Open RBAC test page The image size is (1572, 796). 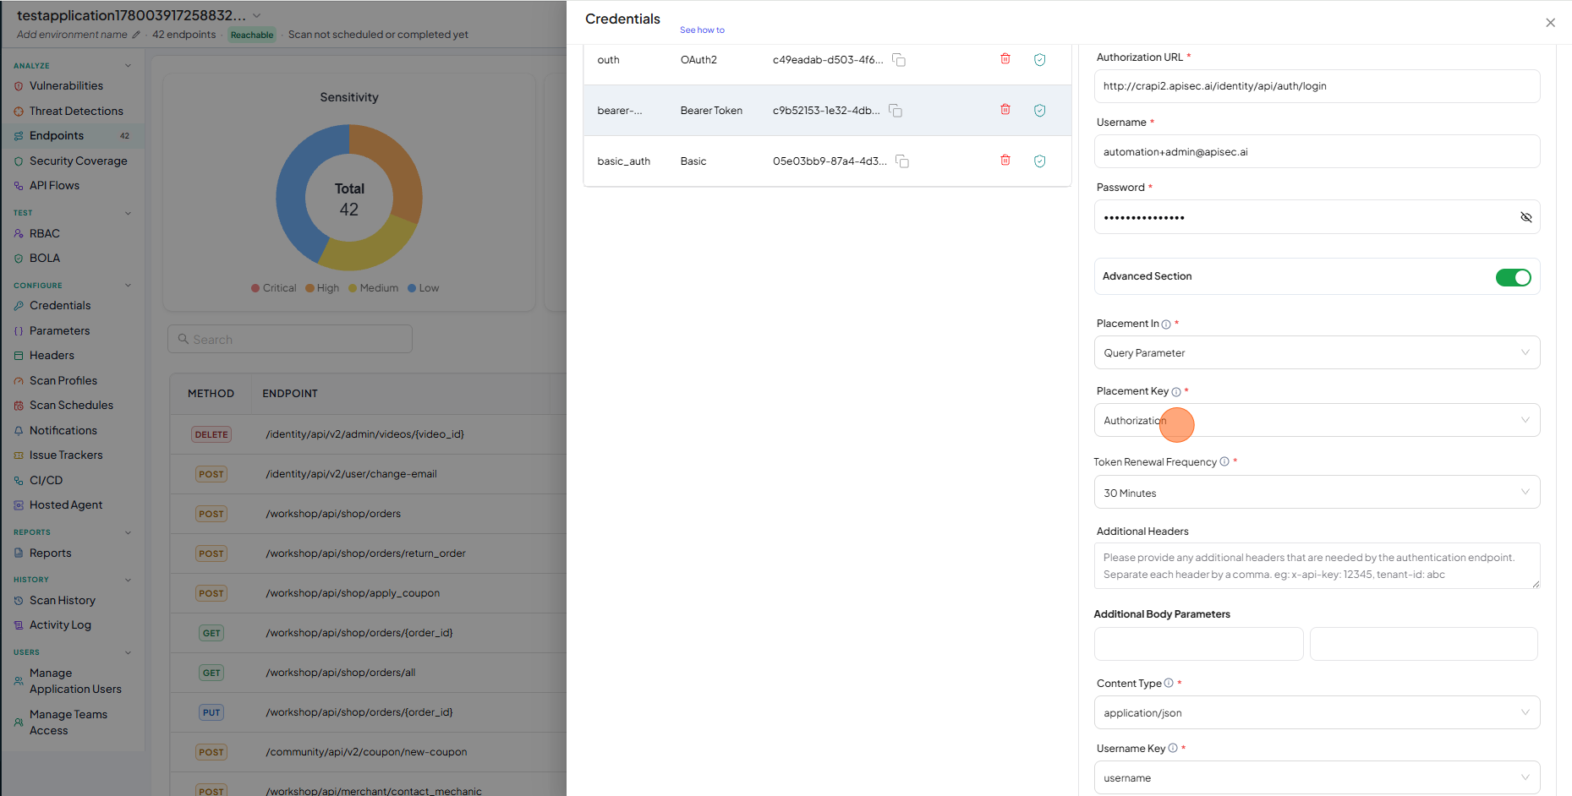[45, 234]
